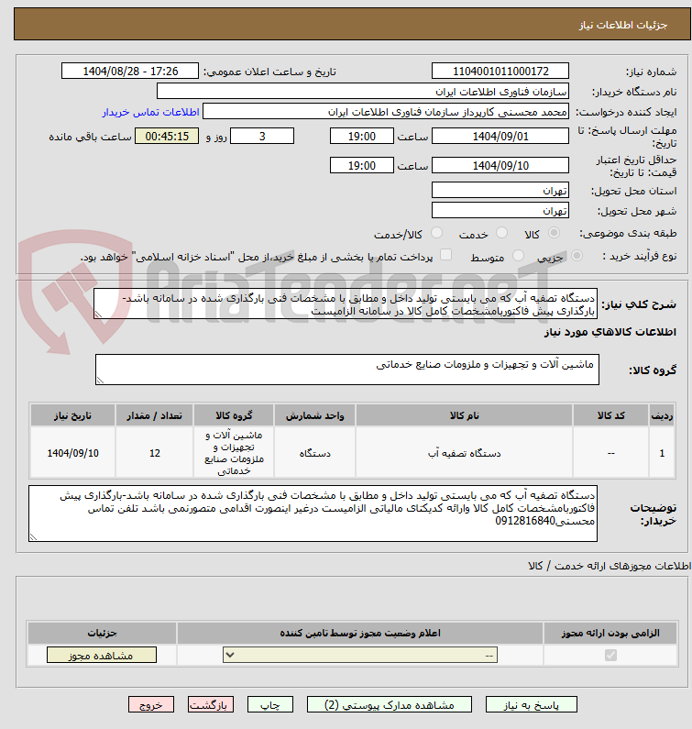
Task: Click the تاریخ نیاز column header
Action: [73, 415]
